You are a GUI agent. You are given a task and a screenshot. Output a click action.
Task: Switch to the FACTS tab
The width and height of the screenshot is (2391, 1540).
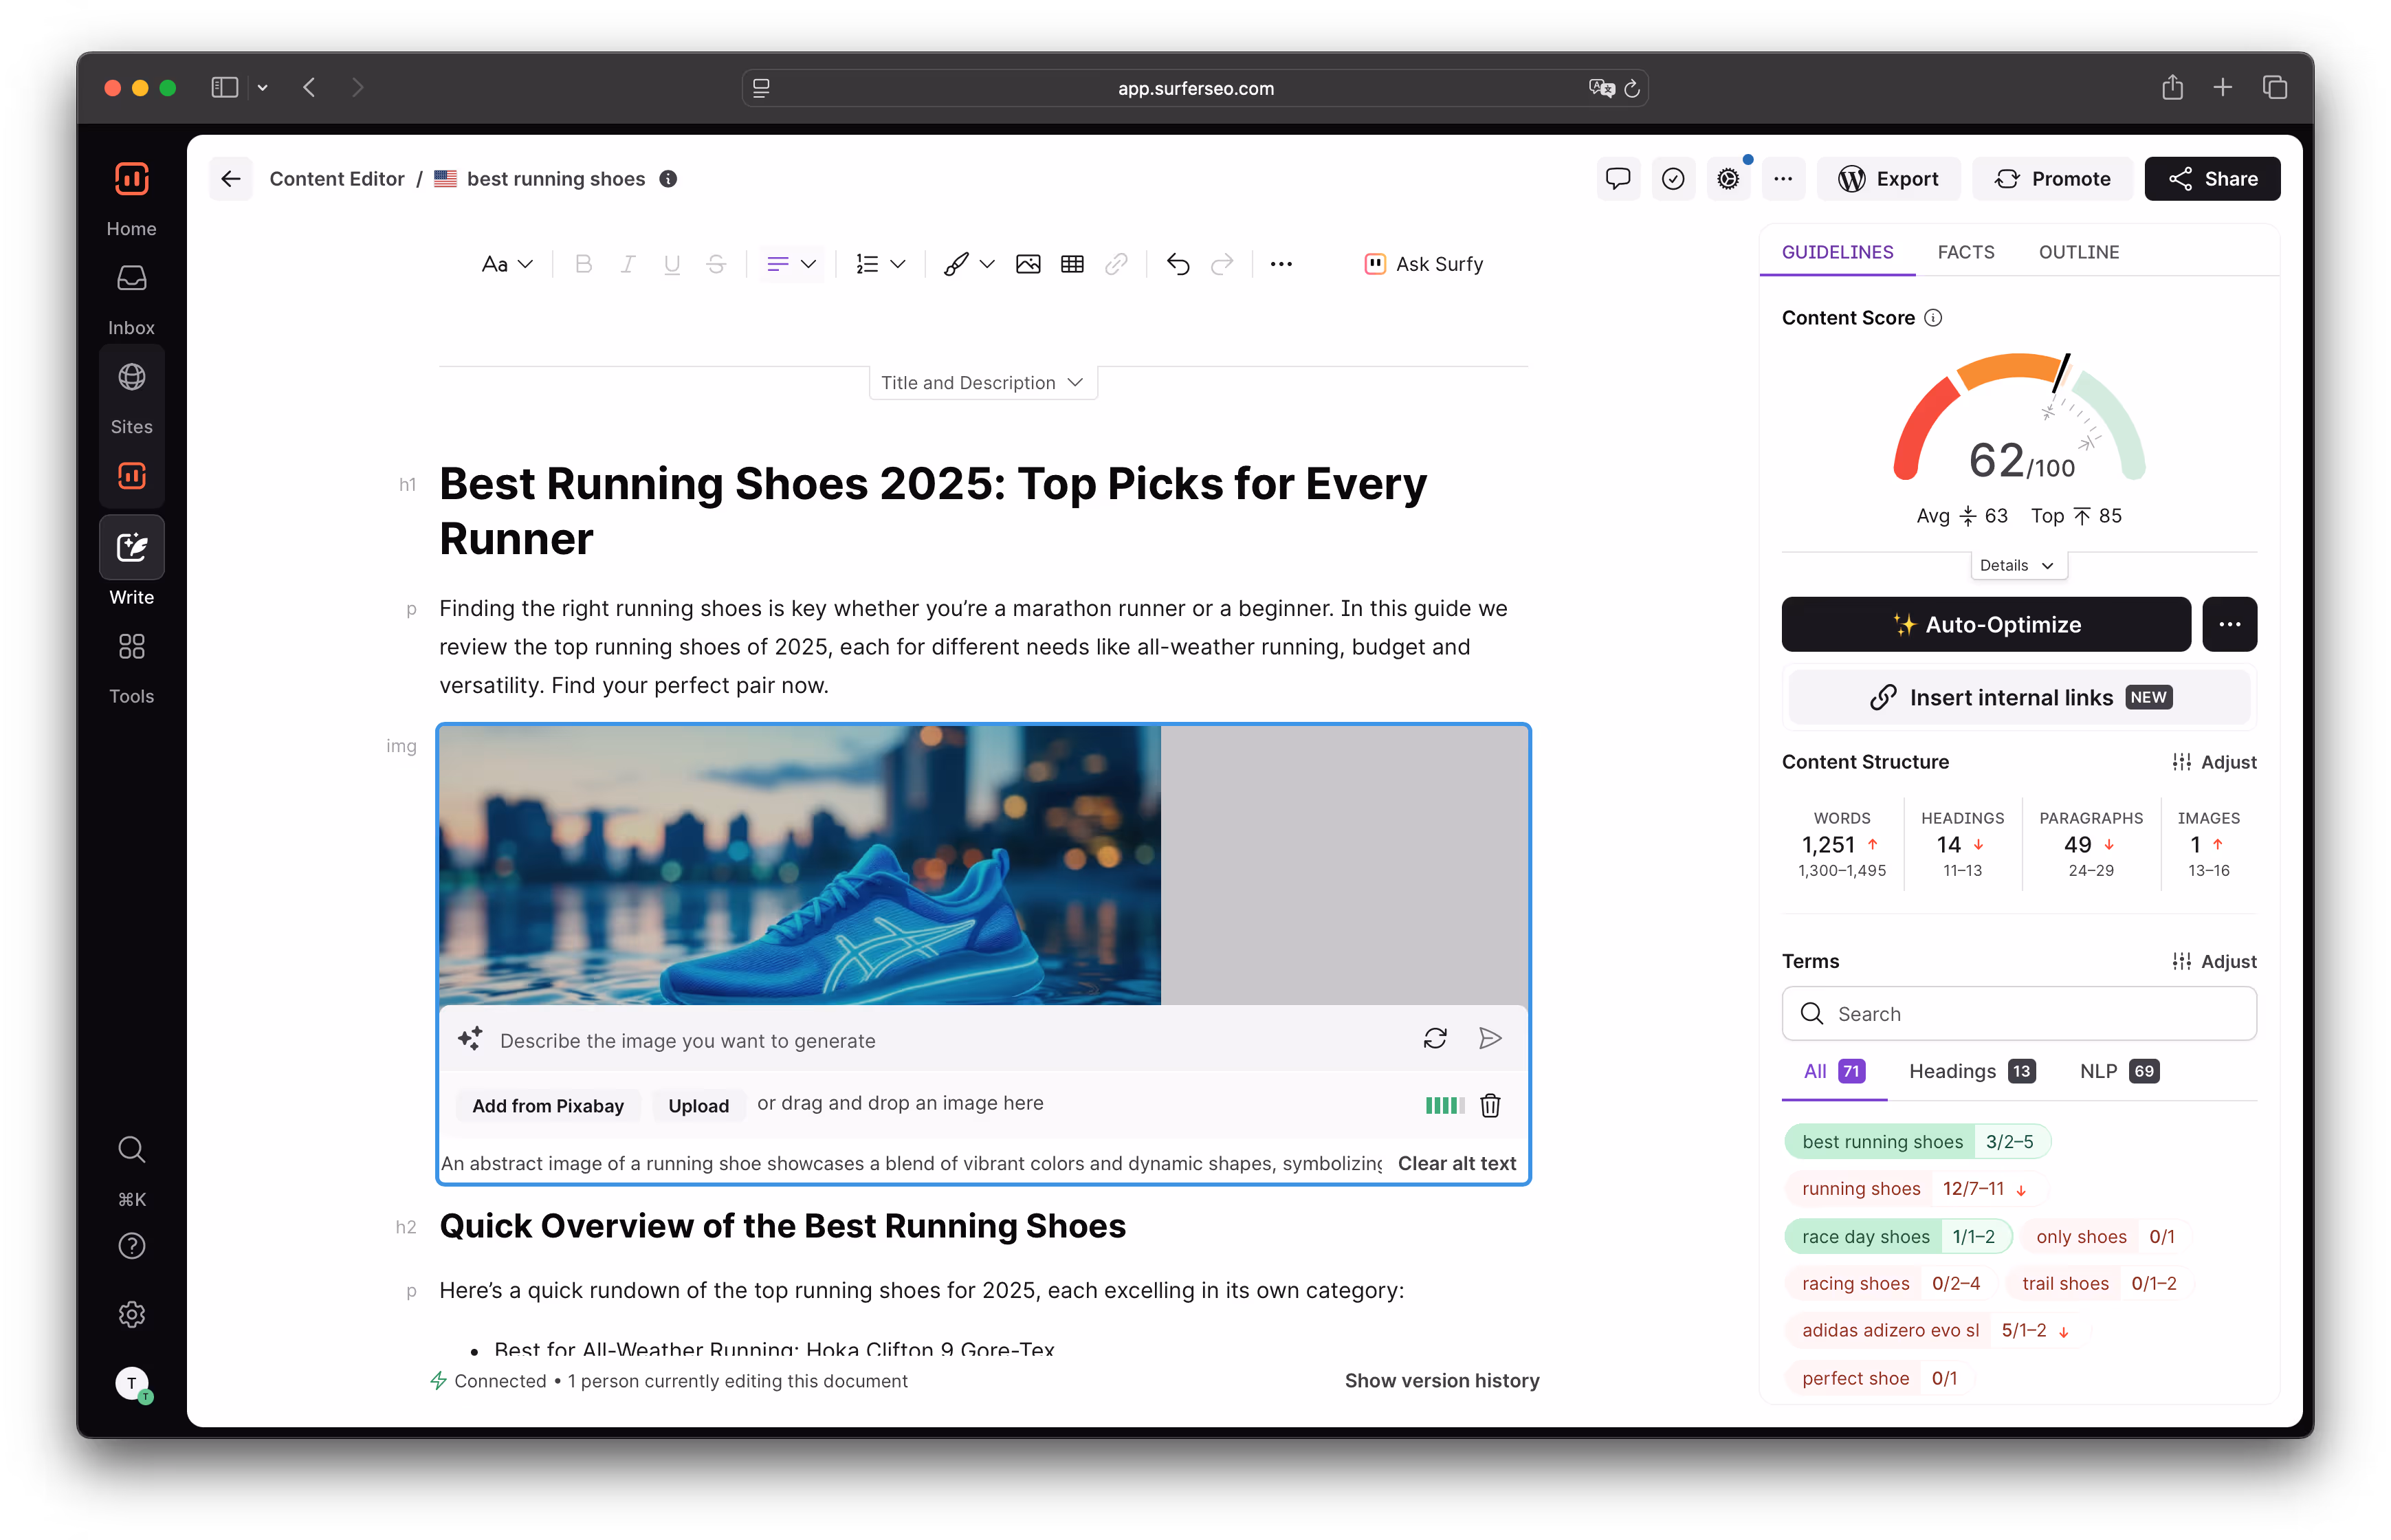point(1965,252)
